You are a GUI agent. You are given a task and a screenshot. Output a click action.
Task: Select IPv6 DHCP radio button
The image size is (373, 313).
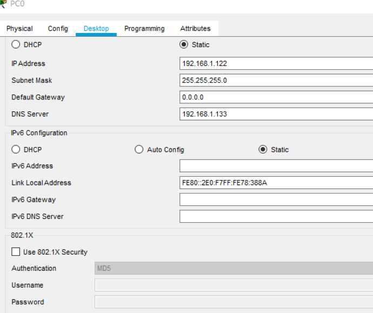tap(16, 149)
